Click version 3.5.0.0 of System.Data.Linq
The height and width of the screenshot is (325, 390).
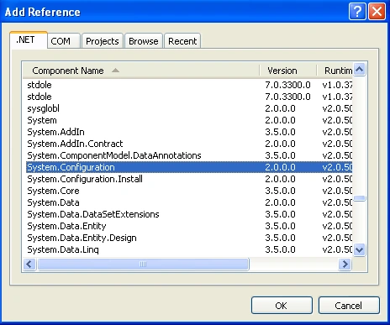point(280,249)
